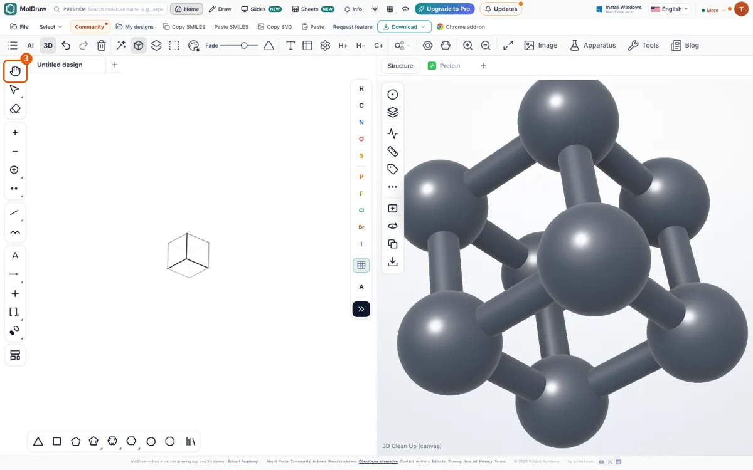Toggle the AI assistant button
The width and height of the screenshot is (753, 470).
click(30, 45)
